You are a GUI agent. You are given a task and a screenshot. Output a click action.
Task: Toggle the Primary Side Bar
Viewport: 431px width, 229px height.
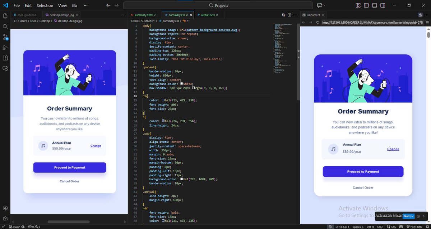click(x=366, y=5)
